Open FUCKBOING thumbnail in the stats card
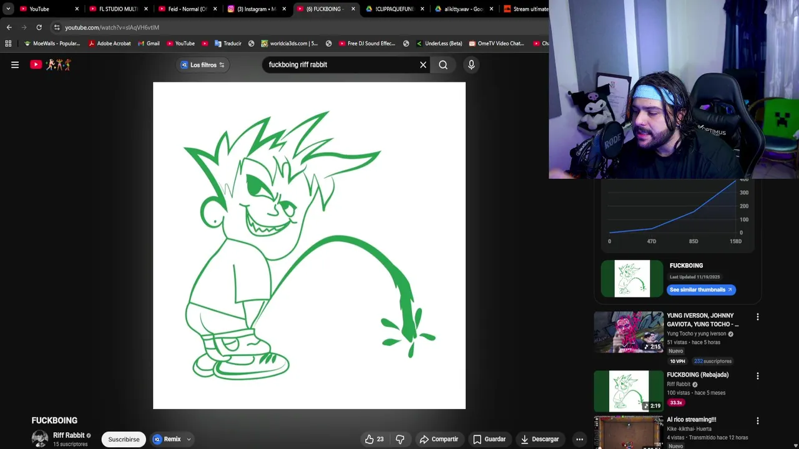Screen dimensions: 799x449 632,278
